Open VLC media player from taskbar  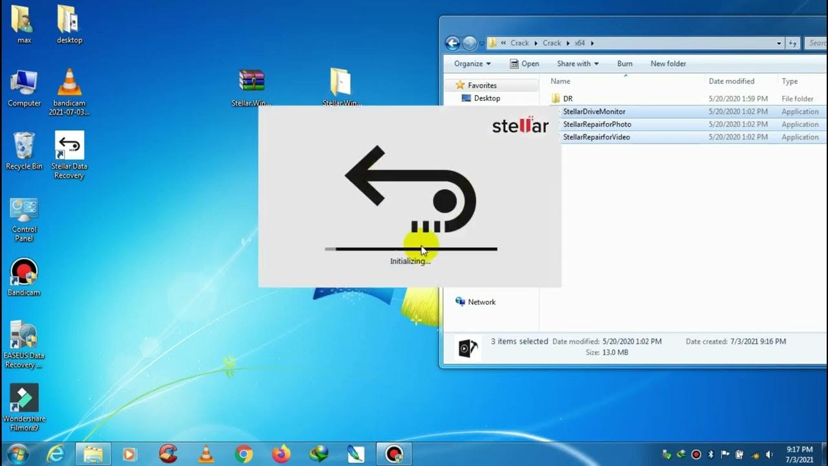click(206, 454)
